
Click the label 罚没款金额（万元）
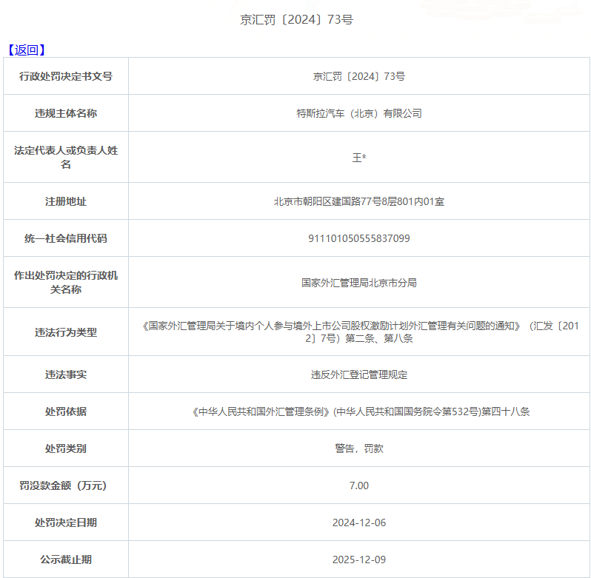[x=64, y=485]
